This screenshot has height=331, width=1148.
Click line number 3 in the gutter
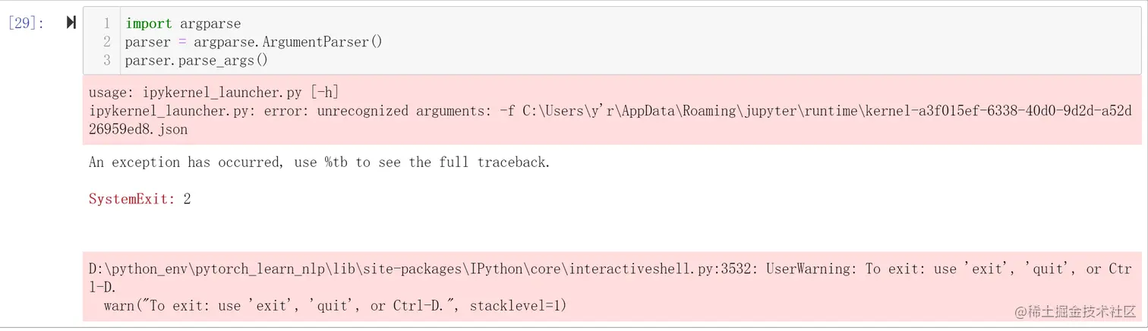(x=107, y=60)
